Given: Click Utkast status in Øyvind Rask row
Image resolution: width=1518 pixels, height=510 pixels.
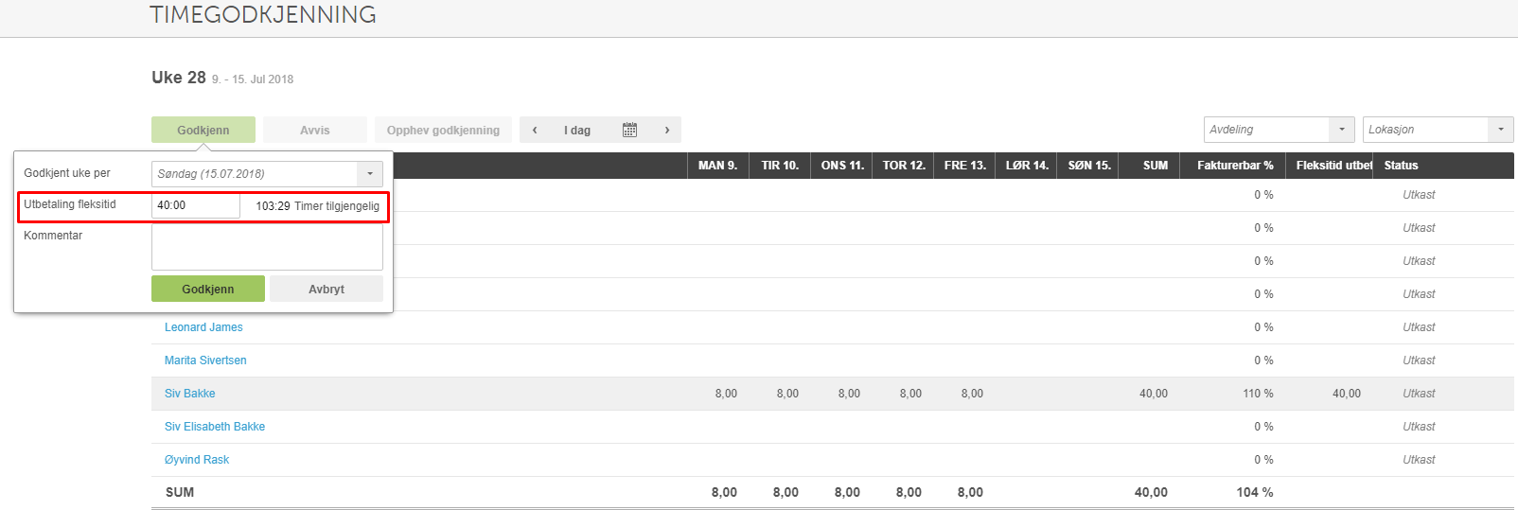Looking at the screenshot, I should tap(1419, 460).
